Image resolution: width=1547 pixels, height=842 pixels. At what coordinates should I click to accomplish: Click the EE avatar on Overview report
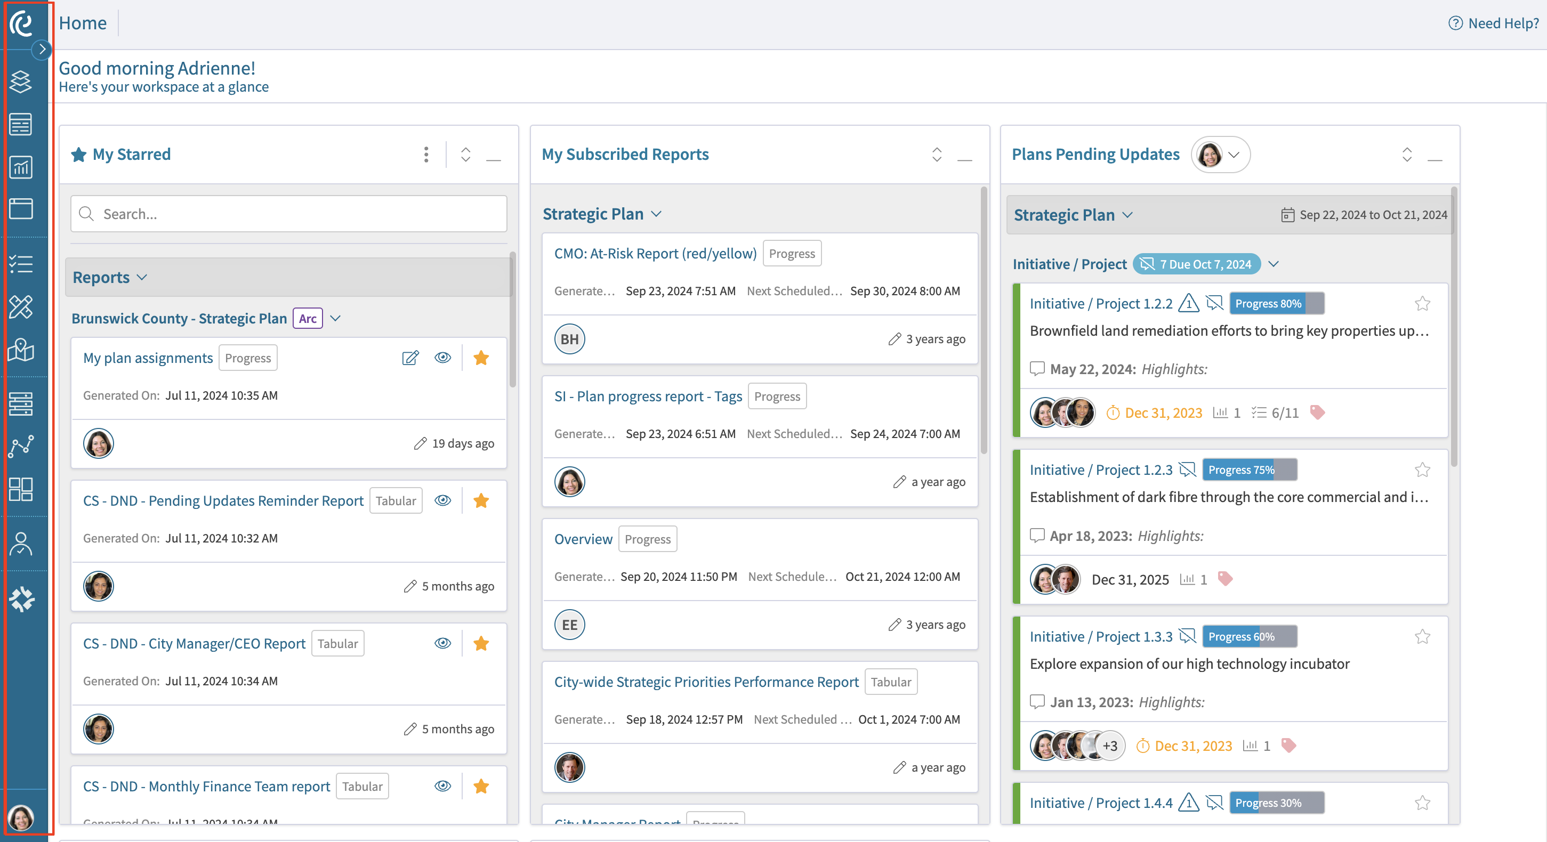pos(569,625)
